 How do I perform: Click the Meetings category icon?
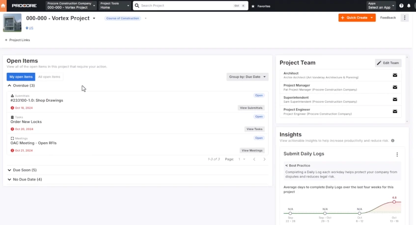[x=12, y=138]
